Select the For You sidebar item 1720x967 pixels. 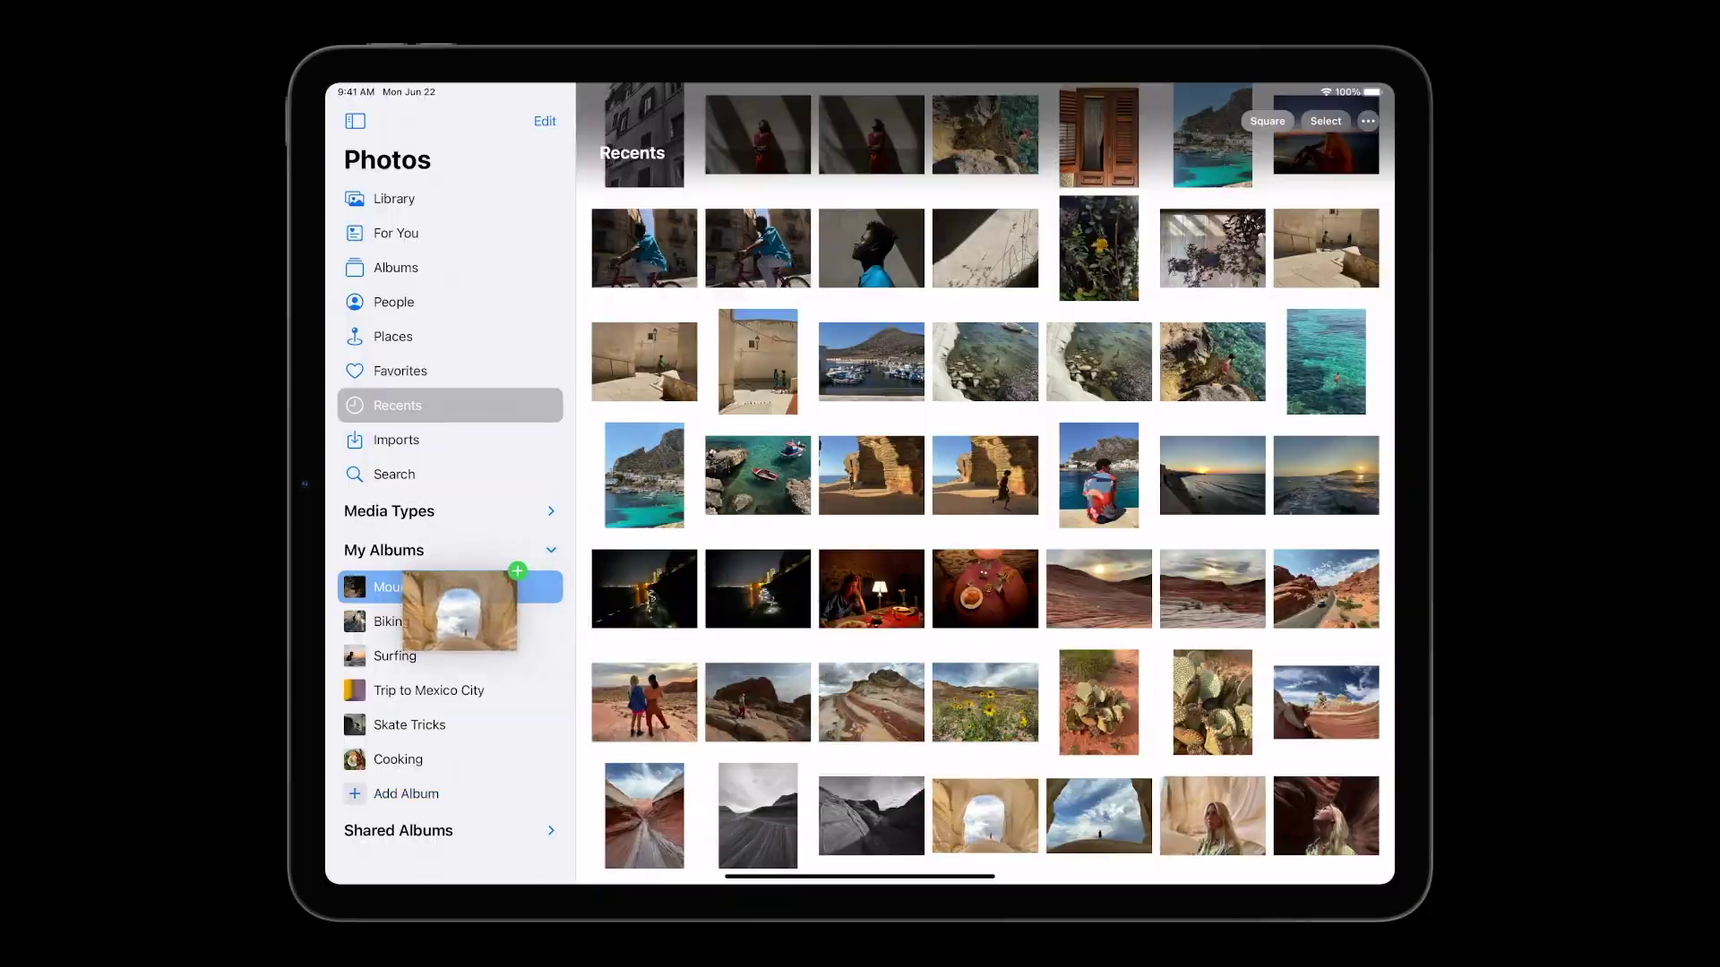395,233
